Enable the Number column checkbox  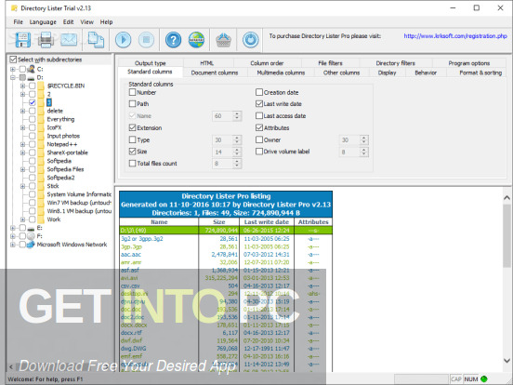pyautogui.click(x=133, y=92)
